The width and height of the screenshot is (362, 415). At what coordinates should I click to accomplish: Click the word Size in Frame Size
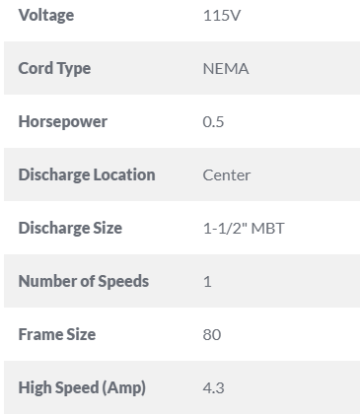[81, 334]
